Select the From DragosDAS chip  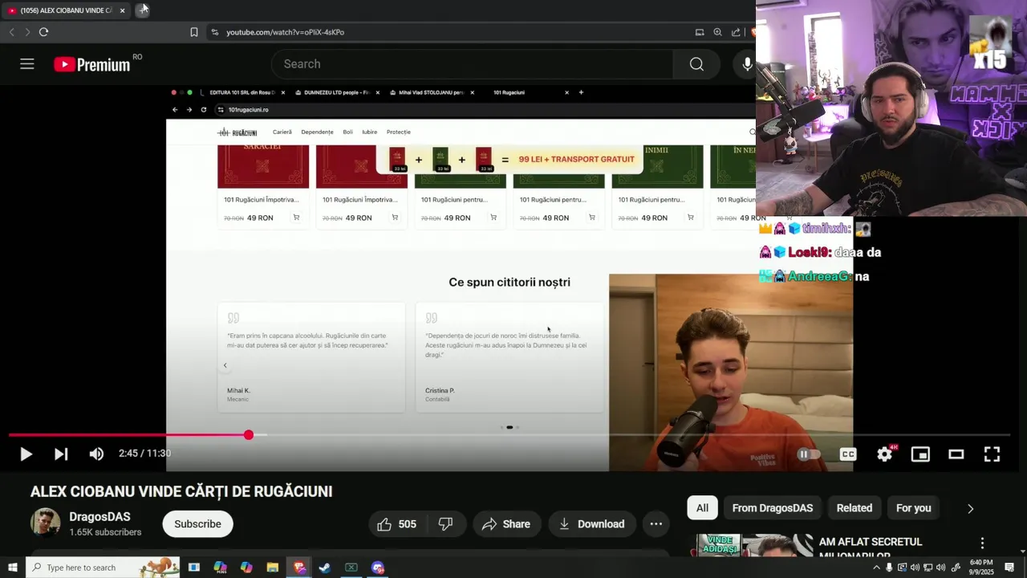[x=773, y=508]
